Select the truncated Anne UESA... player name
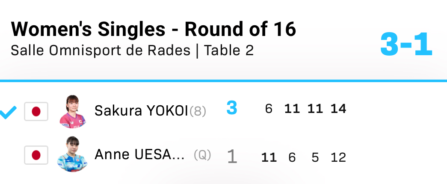 pos(139,154)
